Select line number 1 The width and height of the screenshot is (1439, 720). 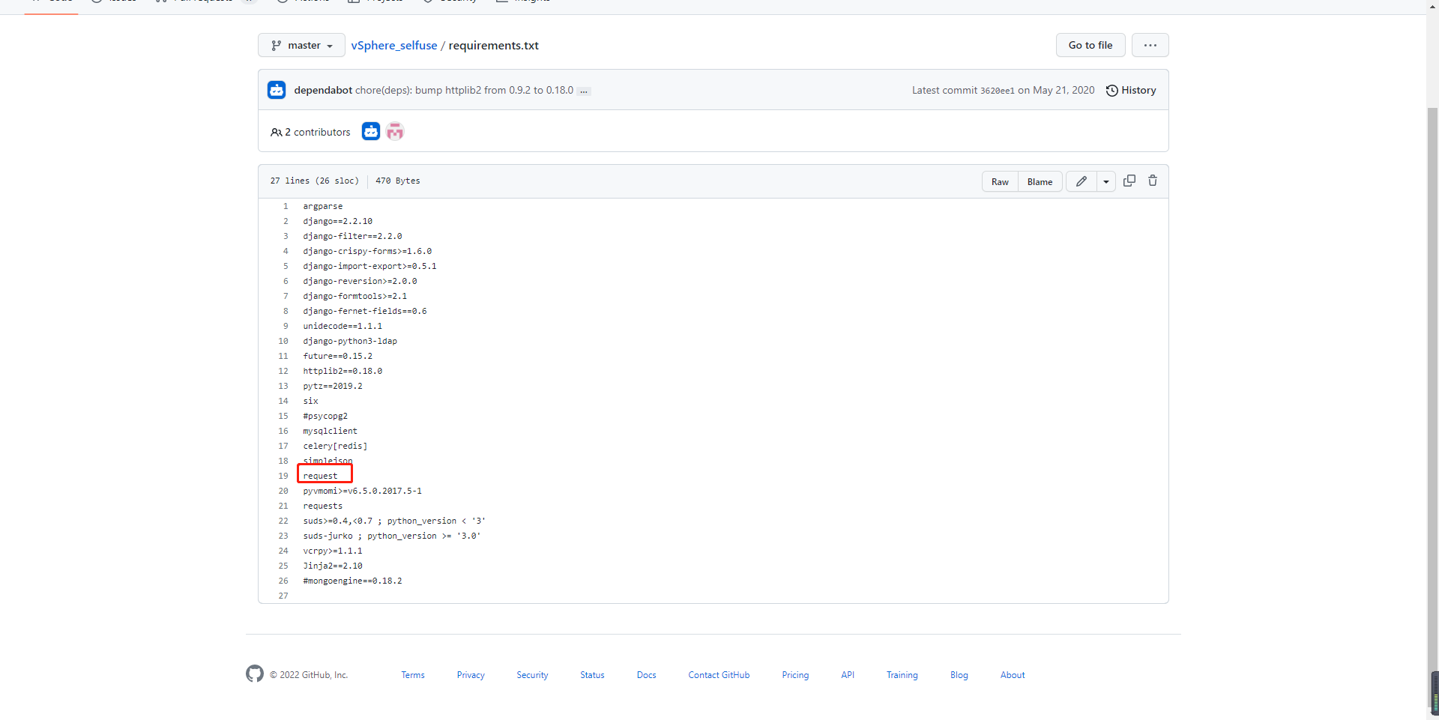click(x=286, y=206)
